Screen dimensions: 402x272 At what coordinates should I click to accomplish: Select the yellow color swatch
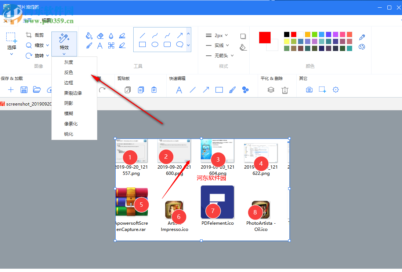pyautogui.click(x=286, y=41)
